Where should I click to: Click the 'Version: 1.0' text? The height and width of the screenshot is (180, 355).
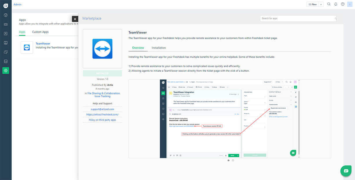102,79
